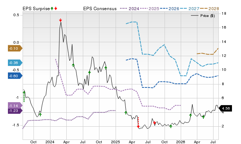Click the 18 label on the price axis
241x144 pixels.
[224, 14]
